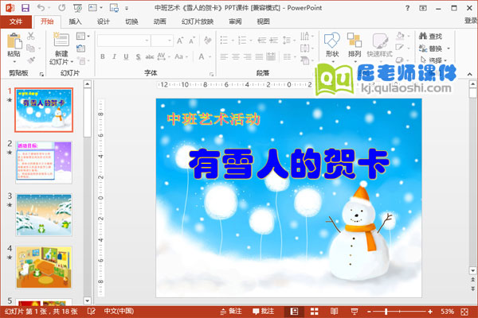Screen dimensions: 478x318
Task: Select slide 4 room scene thumbnail
Action: click(44, 267)
